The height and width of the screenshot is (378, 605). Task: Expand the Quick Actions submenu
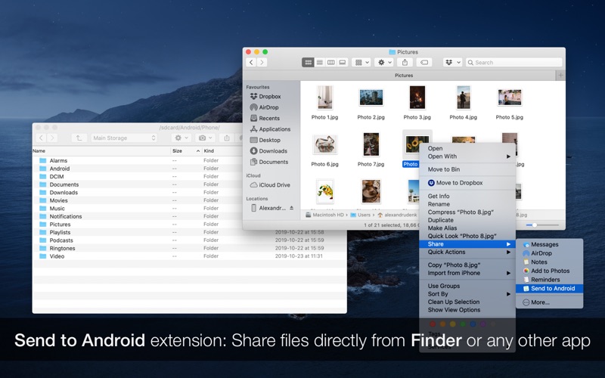(467, 253)
